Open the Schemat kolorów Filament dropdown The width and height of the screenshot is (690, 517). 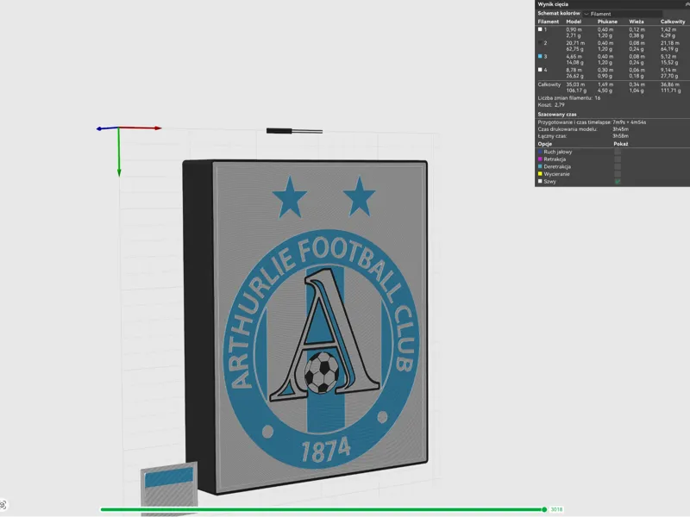coord(622,14)
